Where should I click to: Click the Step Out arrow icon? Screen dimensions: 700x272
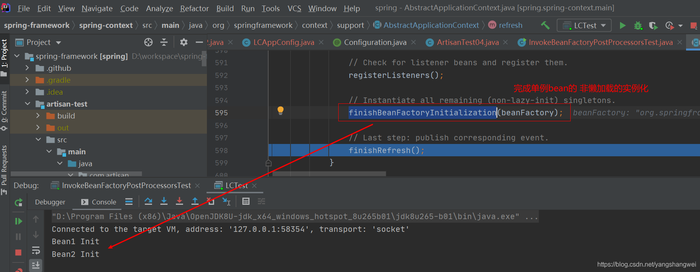[195, 202]
